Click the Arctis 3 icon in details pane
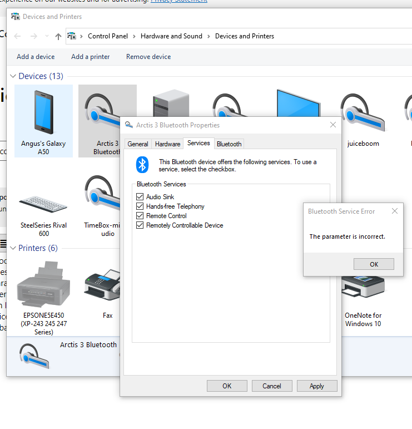Viewport: 412px width, 429px height. (34, 356)
